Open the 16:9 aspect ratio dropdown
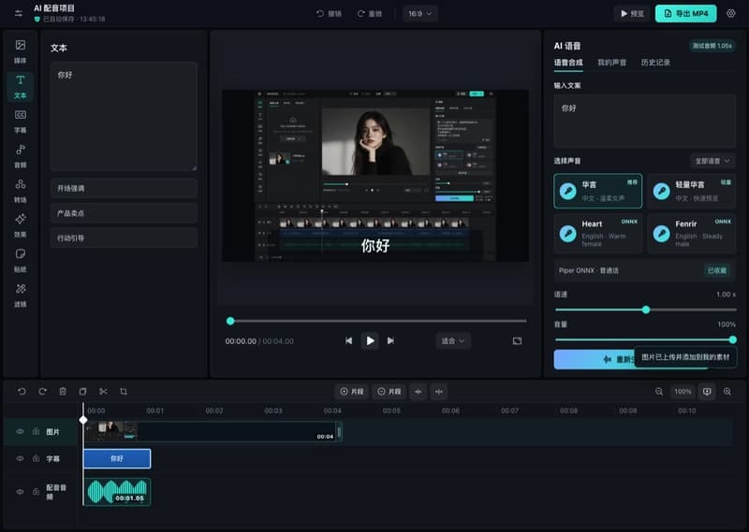Viewport: 749px width, 532px height. coord(419,14)
